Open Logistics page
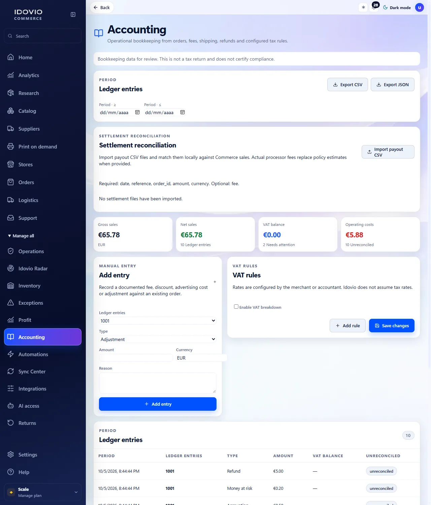The image size is (431, 505). pyautogui.click(x=43, y=200)
